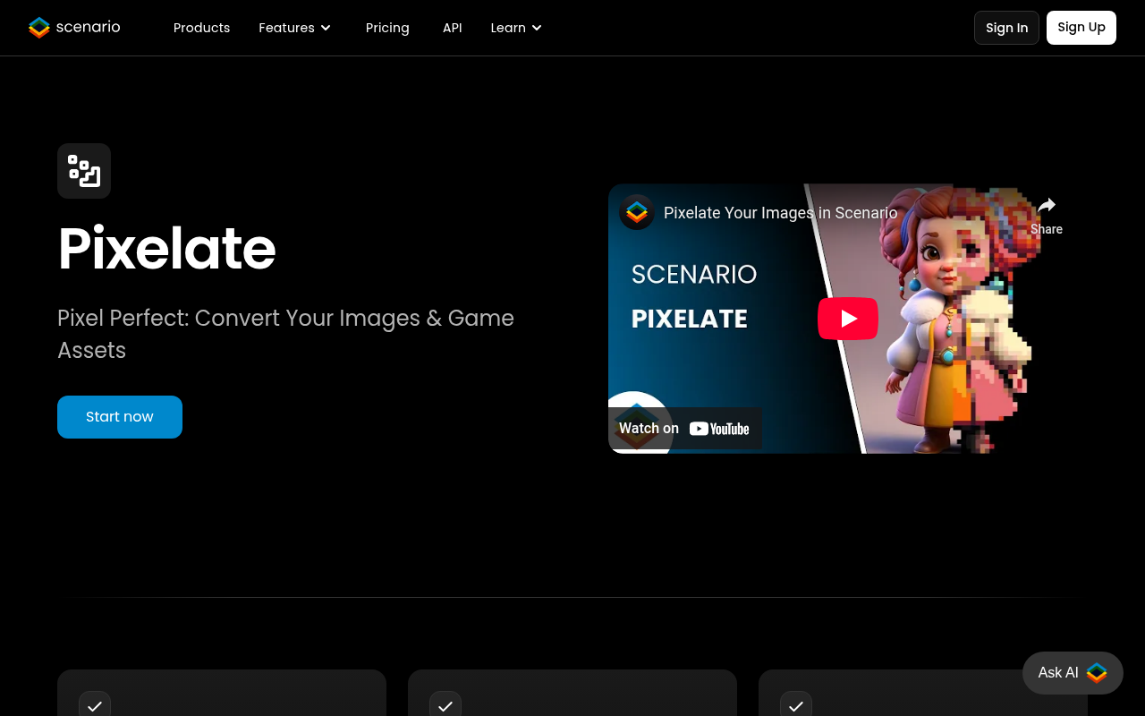
Task: Open the video title Pixelate Your Images in Scenario
Action: 780,213
